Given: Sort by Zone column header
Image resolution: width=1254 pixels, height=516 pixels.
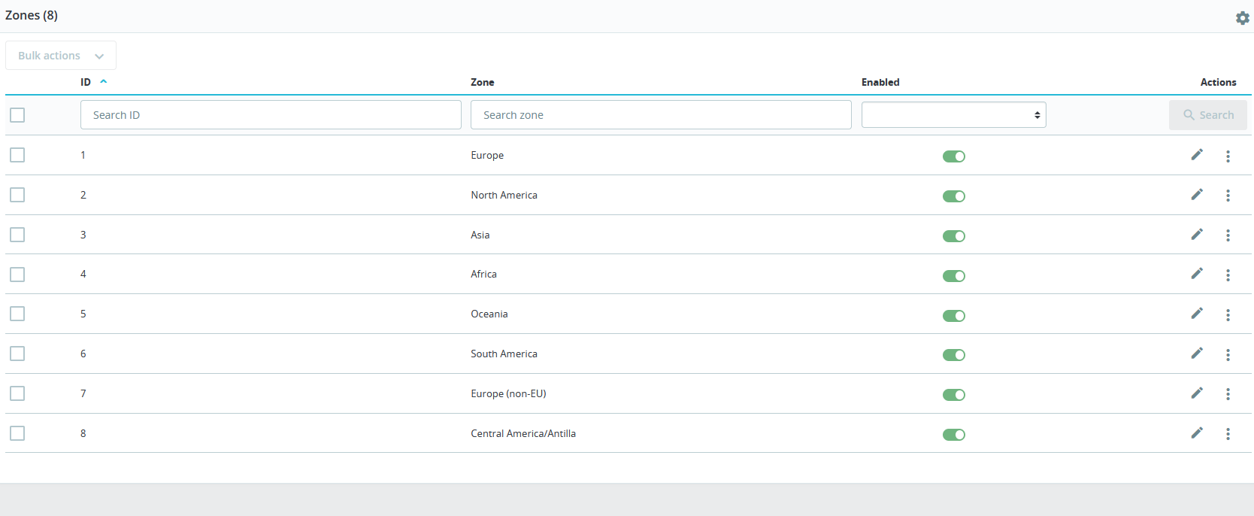Looking at the screenshot, I should coord(483,82).
